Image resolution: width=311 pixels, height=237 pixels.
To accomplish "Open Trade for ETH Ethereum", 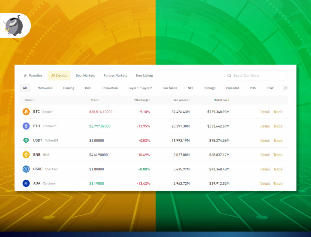I will (x=278, y=126).
